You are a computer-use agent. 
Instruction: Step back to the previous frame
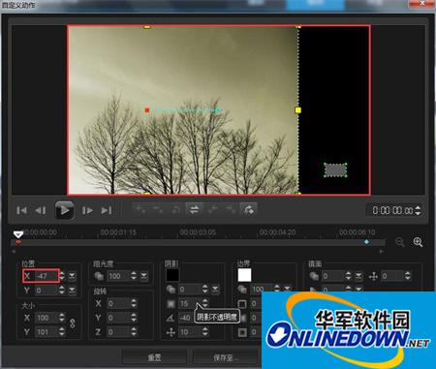(41, 210)
